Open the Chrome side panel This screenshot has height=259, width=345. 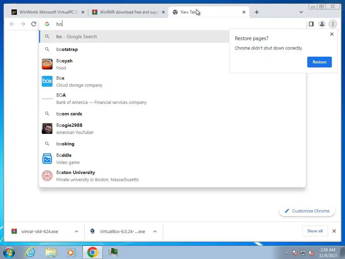tap(311, 24)
